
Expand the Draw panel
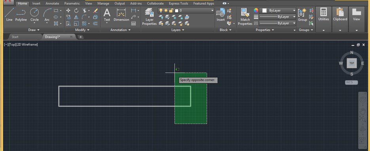[x=34, y=30]
